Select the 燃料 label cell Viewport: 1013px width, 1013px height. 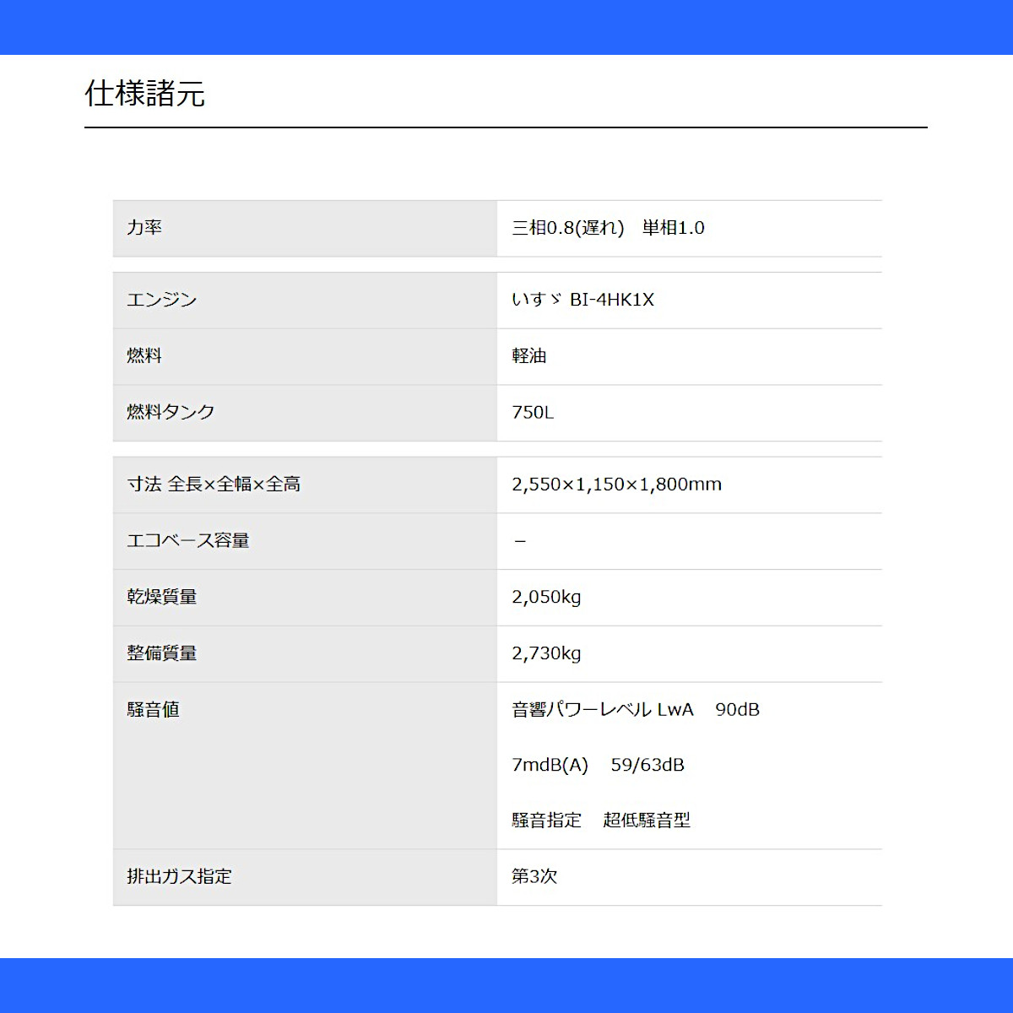pyautogui.click(x=305, y=357)
